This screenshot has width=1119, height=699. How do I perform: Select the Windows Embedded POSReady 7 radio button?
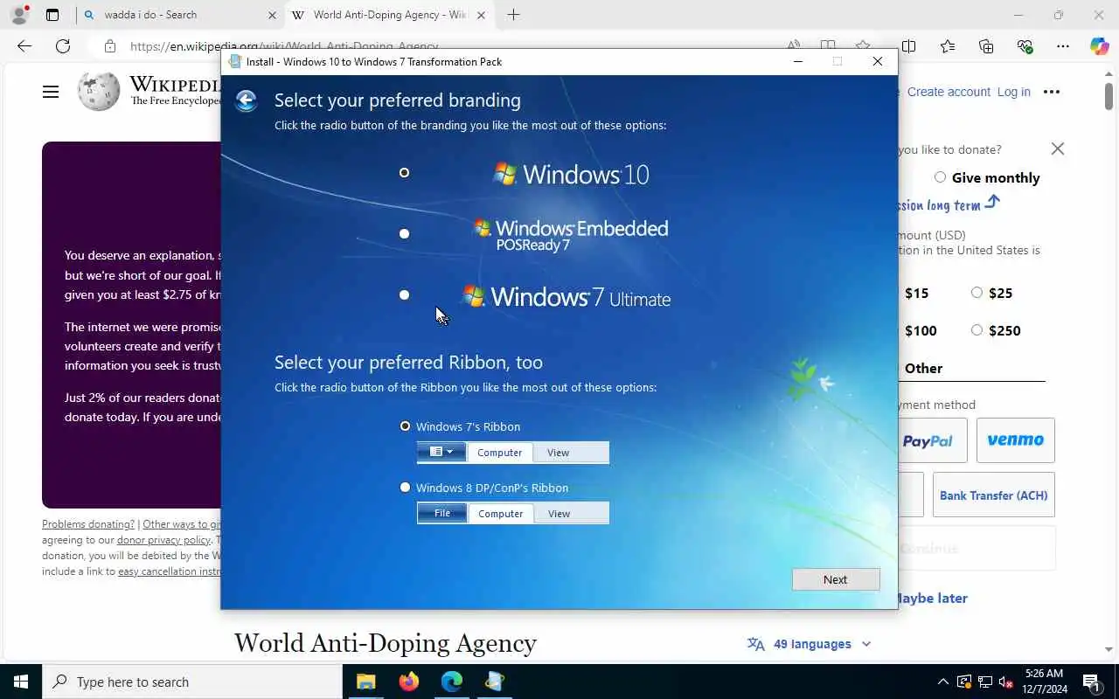[x=404, y=234]
